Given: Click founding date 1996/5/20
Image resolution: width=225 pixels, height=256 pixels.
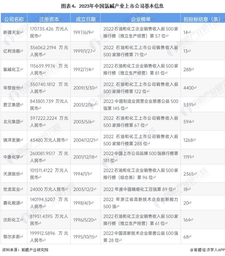Looking at the screenshot, I should point(83,220).
